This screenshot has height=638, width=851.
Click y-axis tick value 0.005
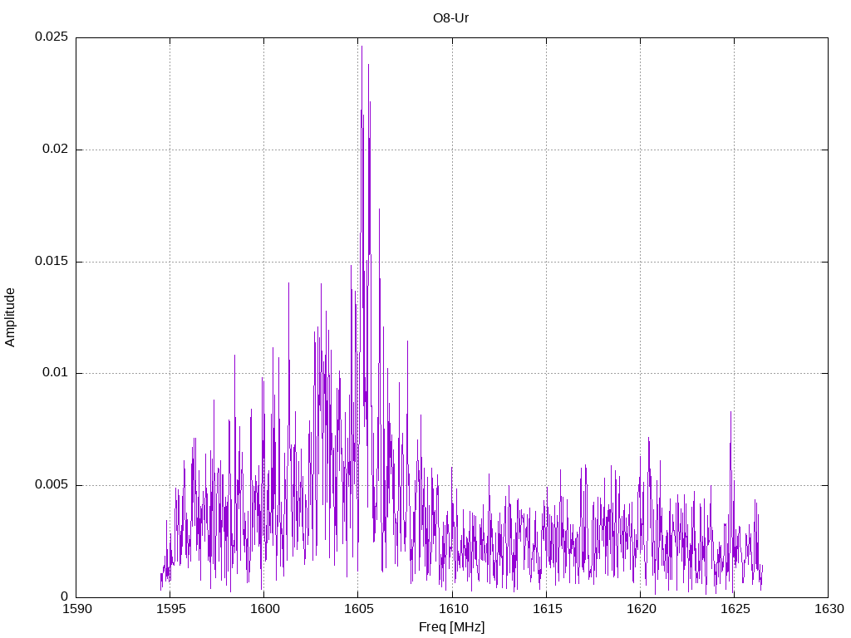coord(52,484)
